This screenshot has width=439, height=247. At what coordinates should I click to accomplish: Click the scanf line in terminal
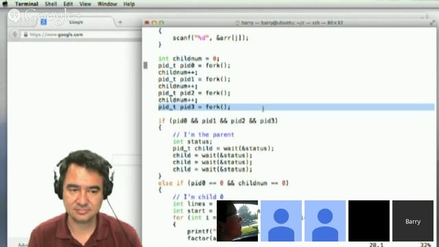(x=211, y=38)
